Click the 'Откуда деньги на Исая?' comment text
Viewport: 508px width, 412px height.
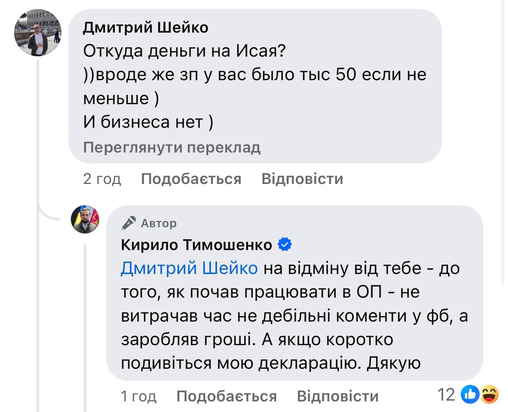(x=185, y=51)
